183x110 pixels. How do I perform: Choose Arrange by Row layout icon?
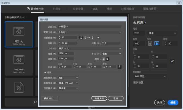[89, 38]
